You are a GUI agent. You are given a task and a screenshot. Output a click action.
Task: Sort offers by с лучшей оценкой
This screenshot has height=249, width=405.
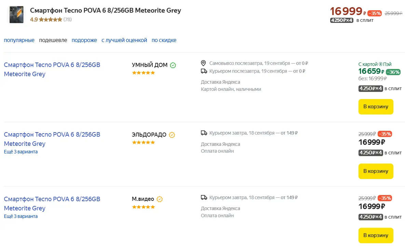(x=124, y=40)
